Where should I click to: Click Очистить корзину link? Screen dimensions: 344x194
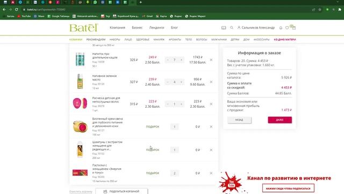pos(81,192)
